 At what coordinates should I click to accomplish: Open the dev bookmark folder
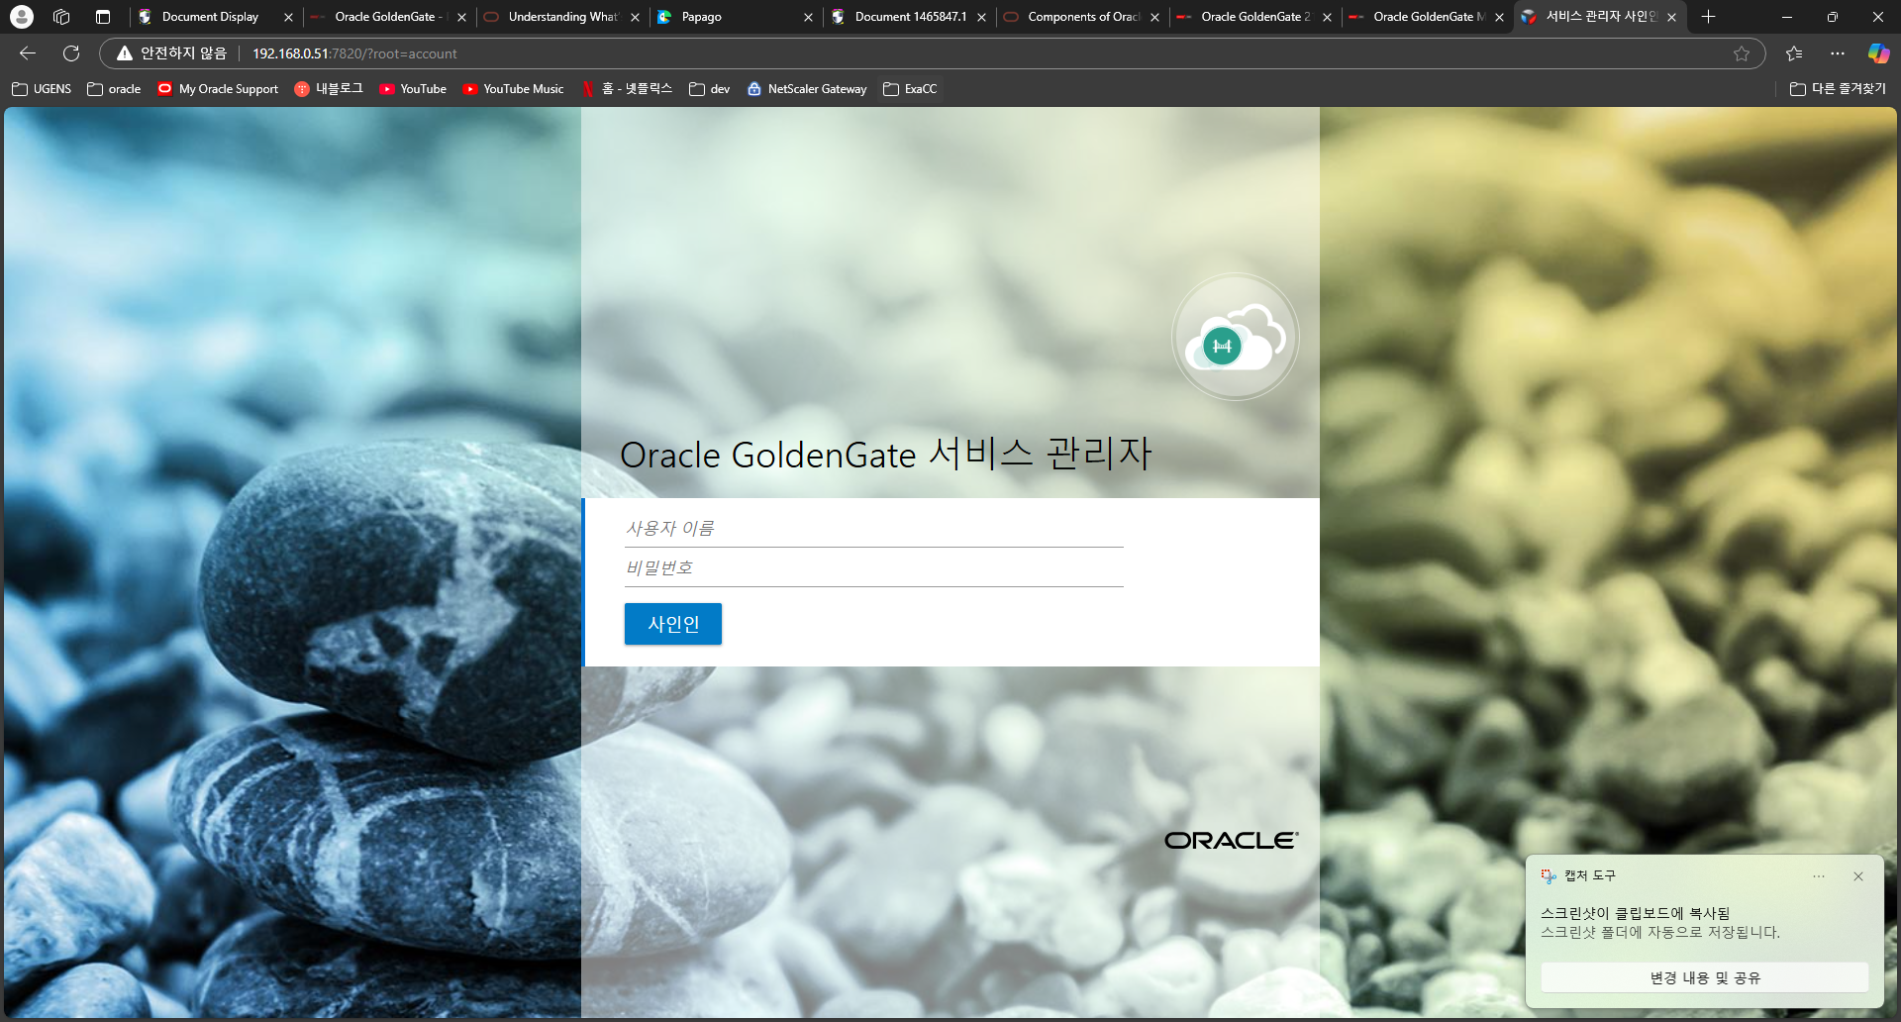(710, 89)
